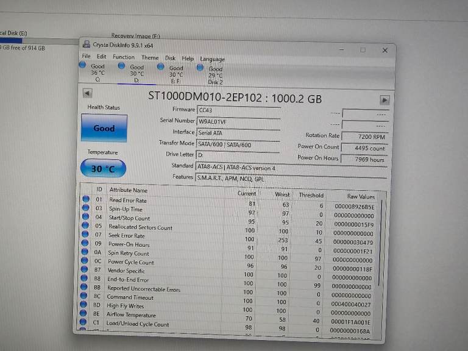Click the Serial Number field
Image resolution: width=468 pixels, height=351 pixels.
tap(238, 121)
